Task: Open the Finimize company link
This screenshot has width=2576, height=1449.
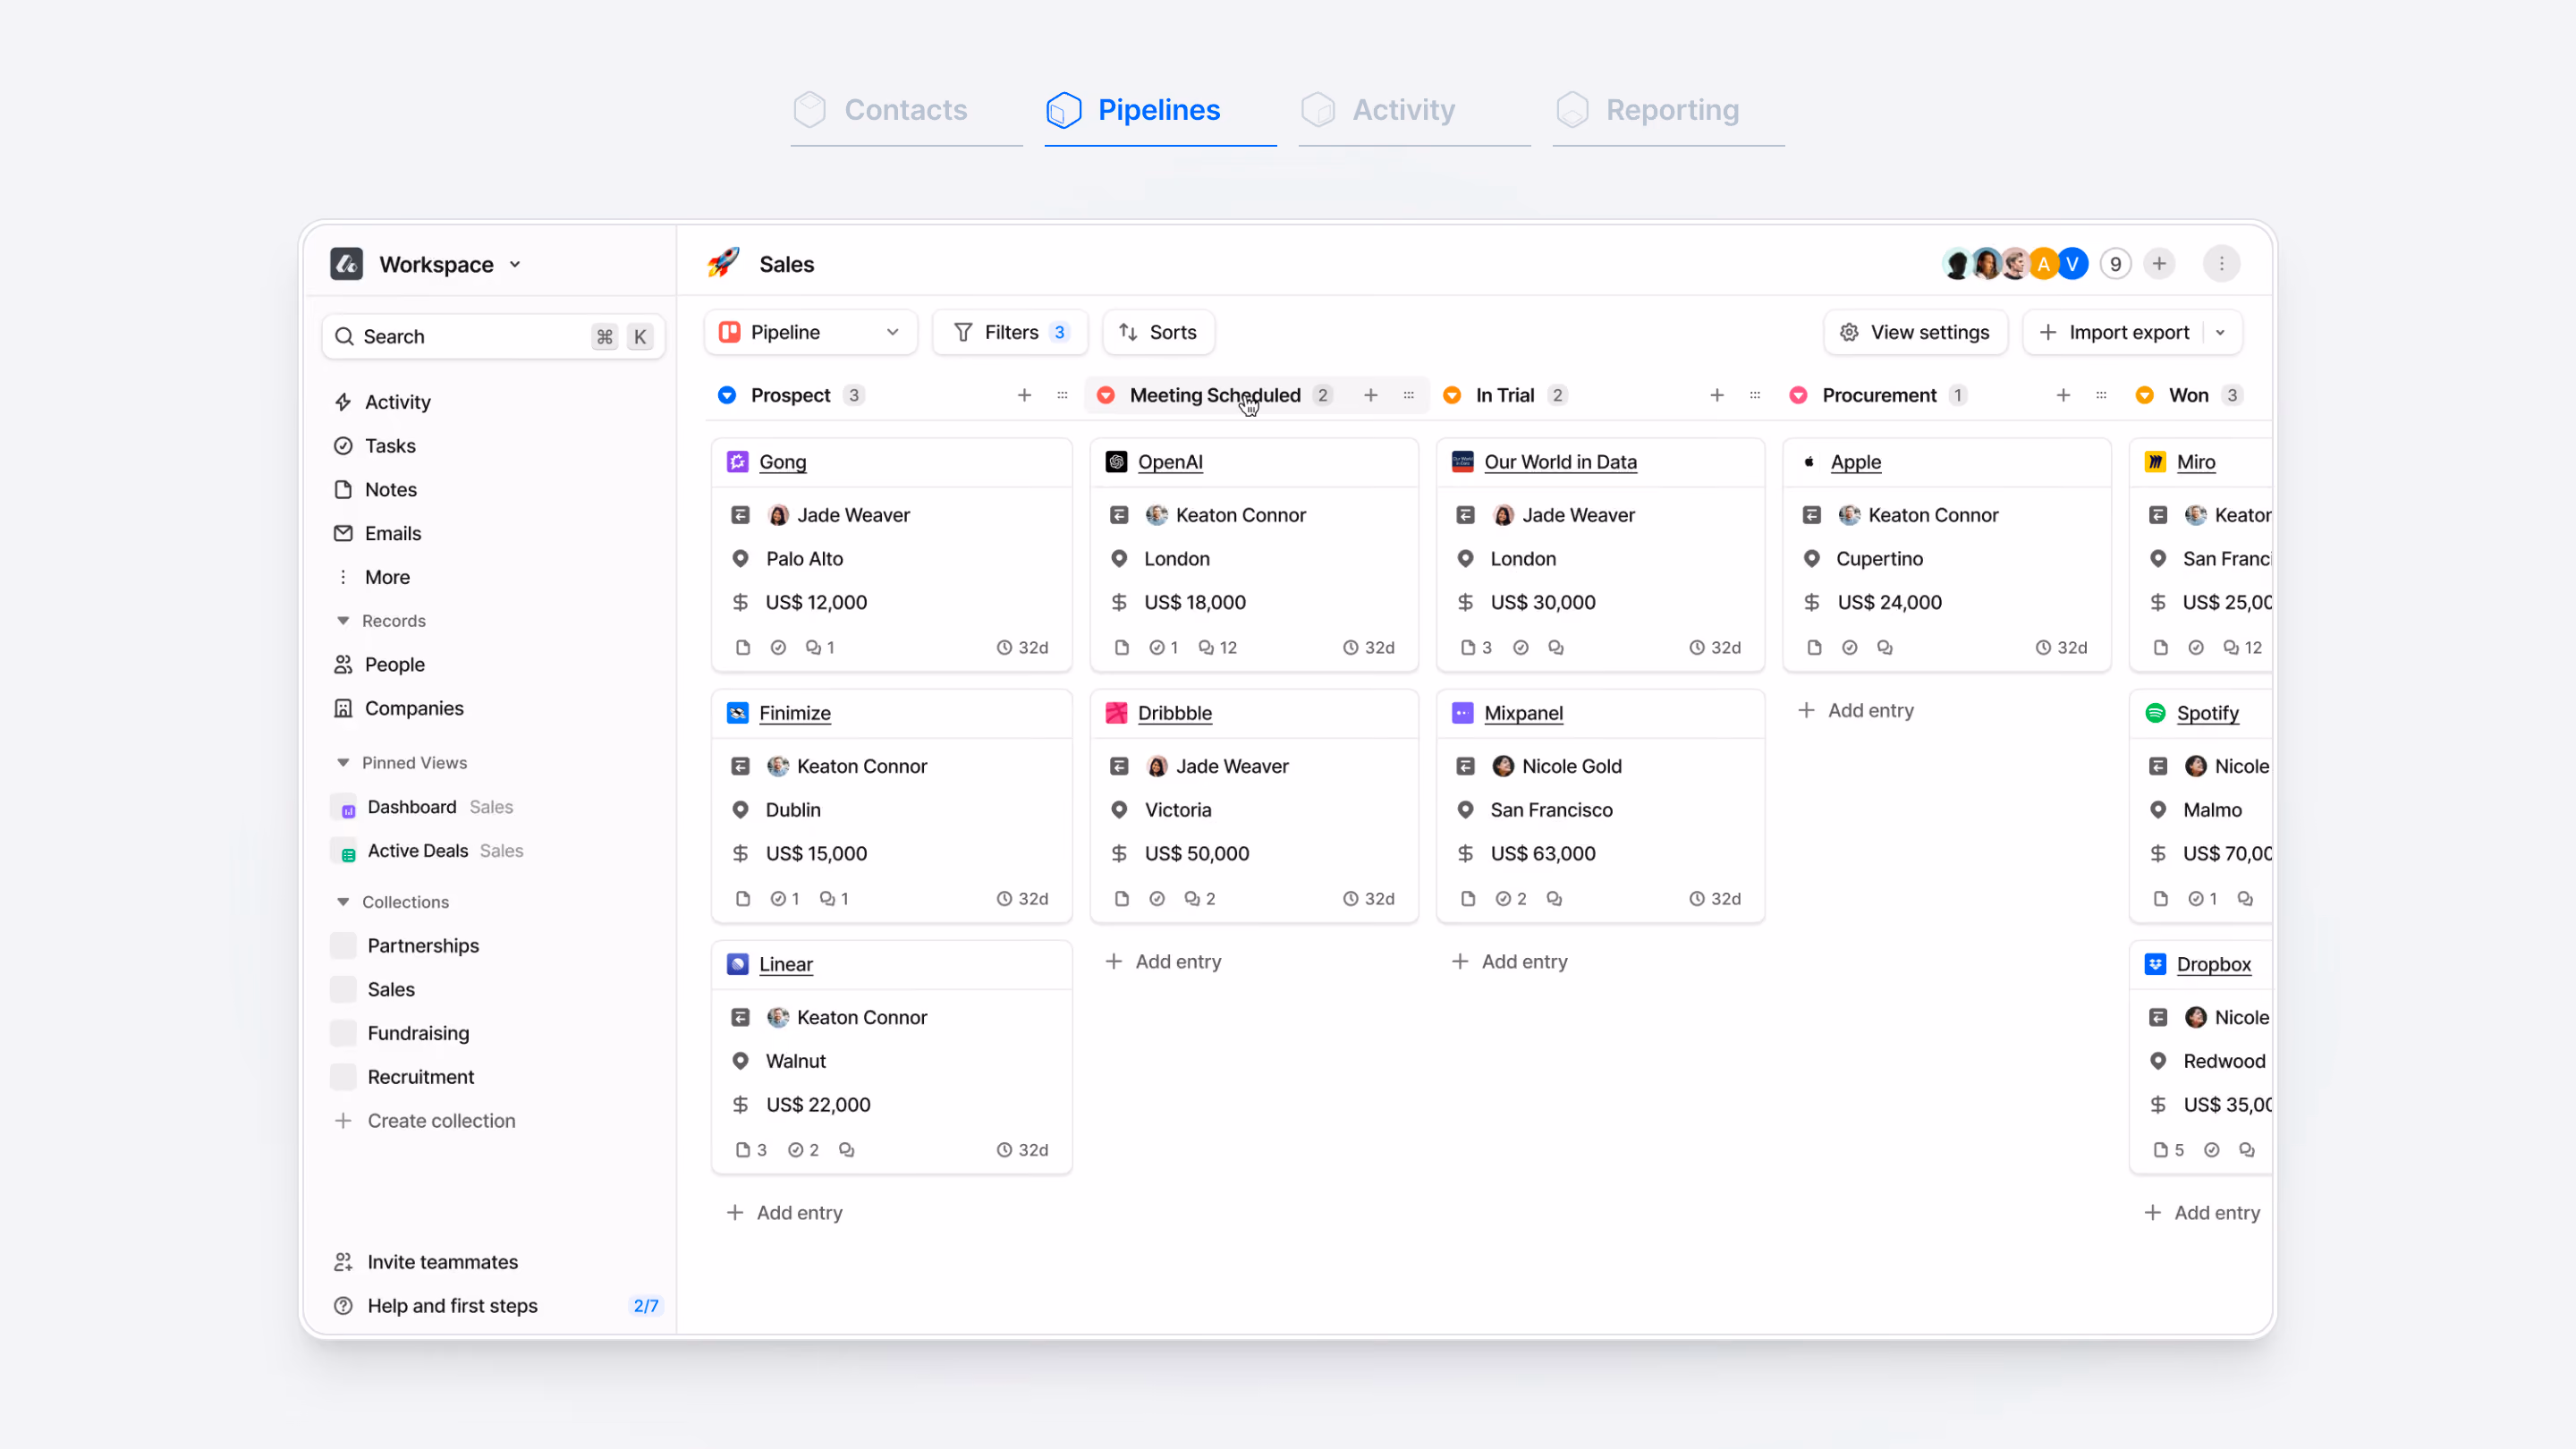Action: click(794, 713)
